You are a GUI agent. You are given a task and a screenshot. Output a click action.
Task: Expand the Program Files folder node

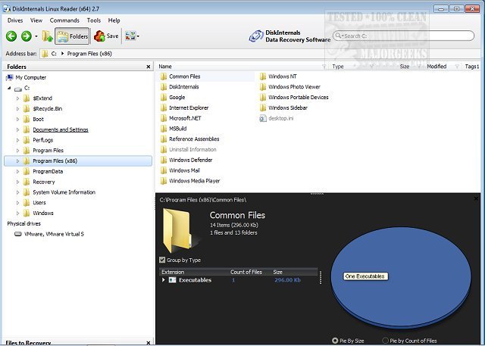(17, 151)
